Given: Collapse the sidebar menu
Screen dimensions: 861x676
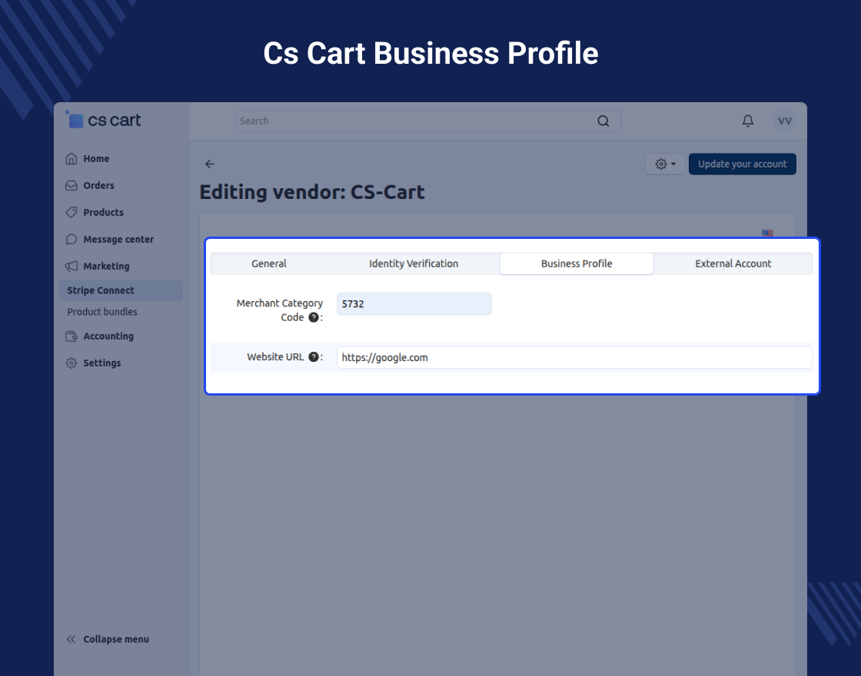Looking at the screenshot, I should tap(108, 639).
